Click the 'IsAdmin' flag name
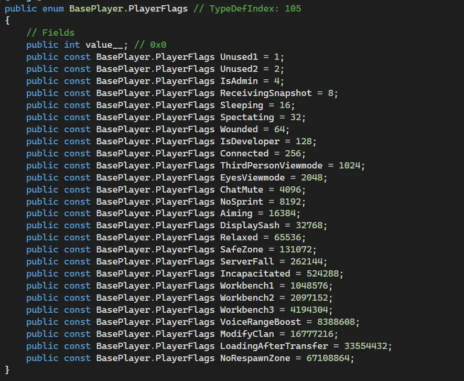Image resolution: width=464 pixels, height=381 pixels. pos(239,81)
